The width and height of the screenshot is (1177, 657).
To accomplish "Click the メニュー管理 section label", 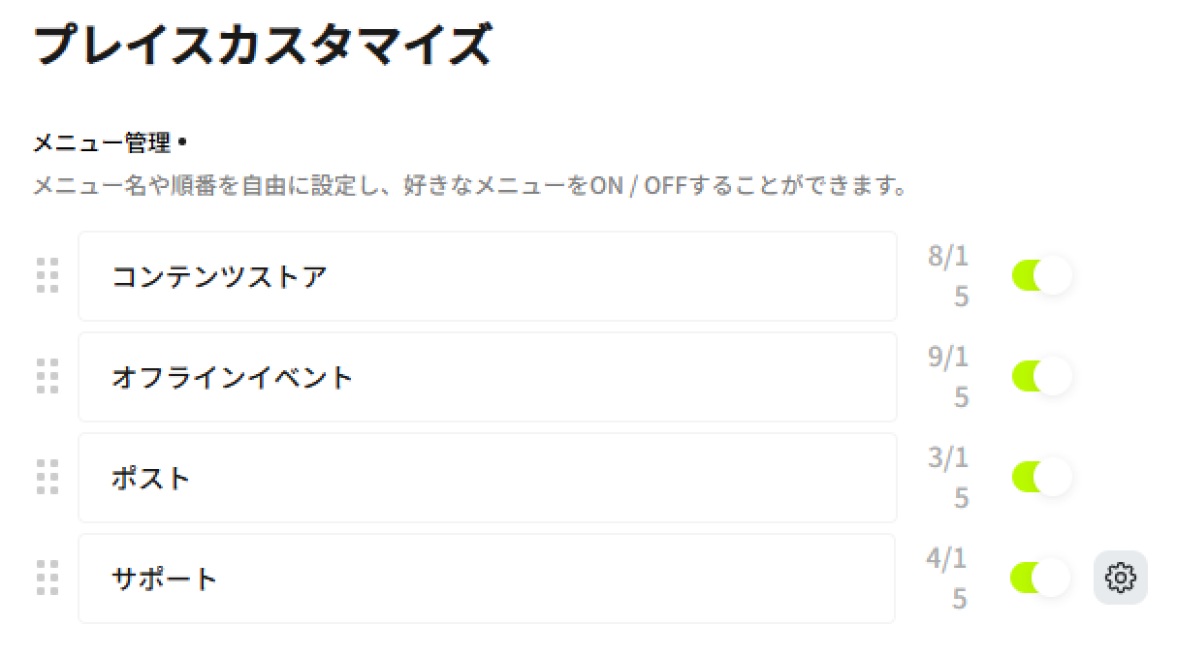I will 103,143.
